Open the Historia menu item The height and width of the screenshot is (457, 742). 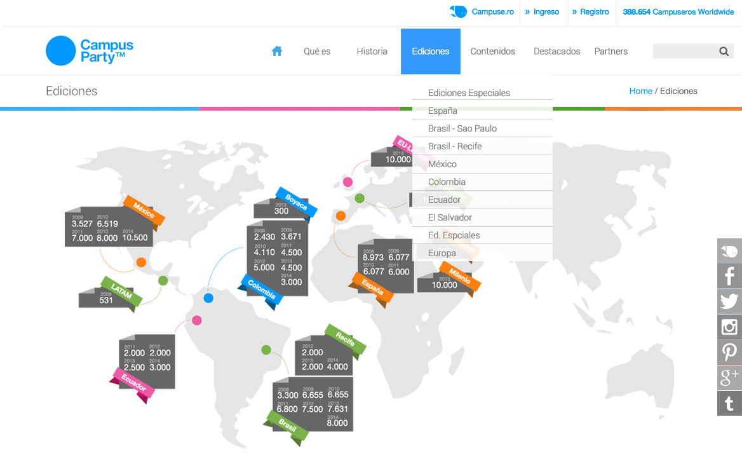pyautogui.click(x=372, y=51)
